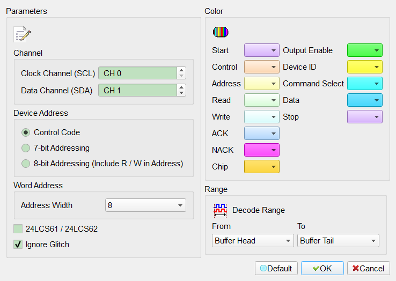
Task: Select 7-bit Addressing radio button
Action: 26,148
